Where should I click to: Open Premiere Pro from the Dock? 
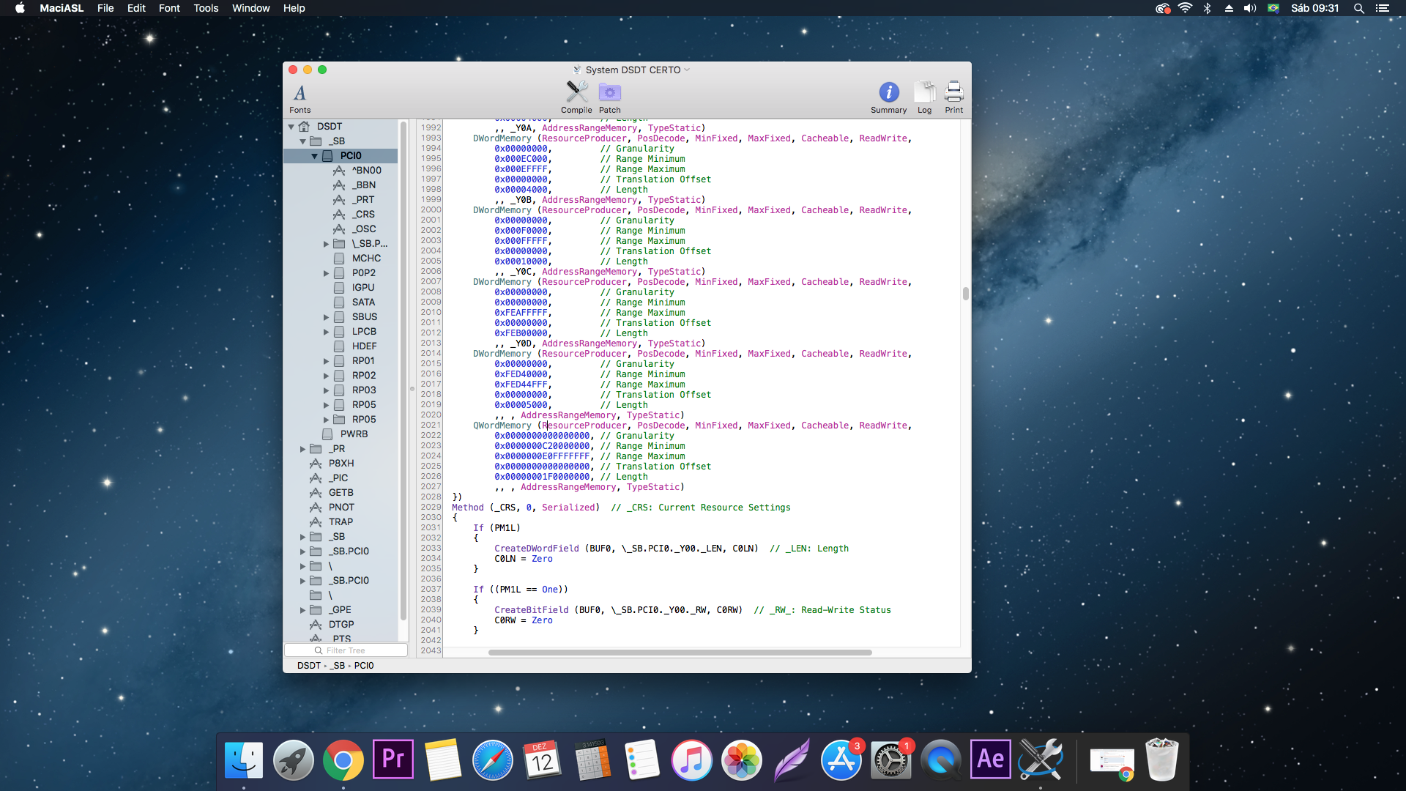pyautogui.click(x=393, y=760)
